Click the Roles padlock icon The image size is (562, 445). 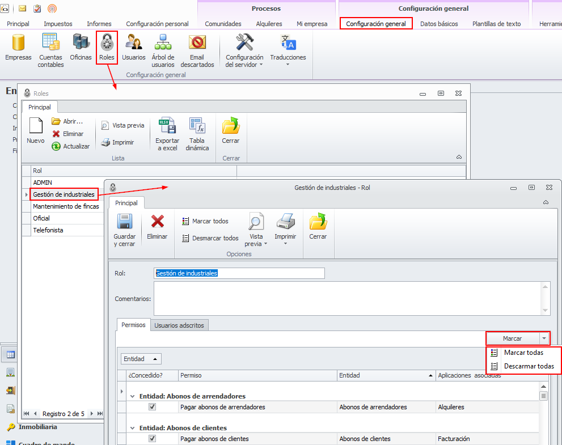click(107, 43)
